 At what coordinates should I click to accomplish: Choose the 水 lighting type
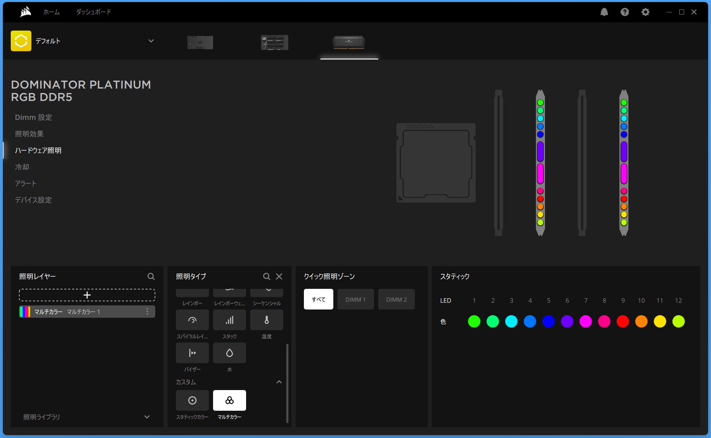click(x=230, y=353)
